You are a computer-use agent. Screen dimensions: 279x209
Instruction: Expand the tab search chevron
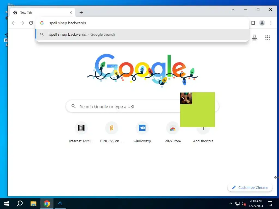click(233, 10)
